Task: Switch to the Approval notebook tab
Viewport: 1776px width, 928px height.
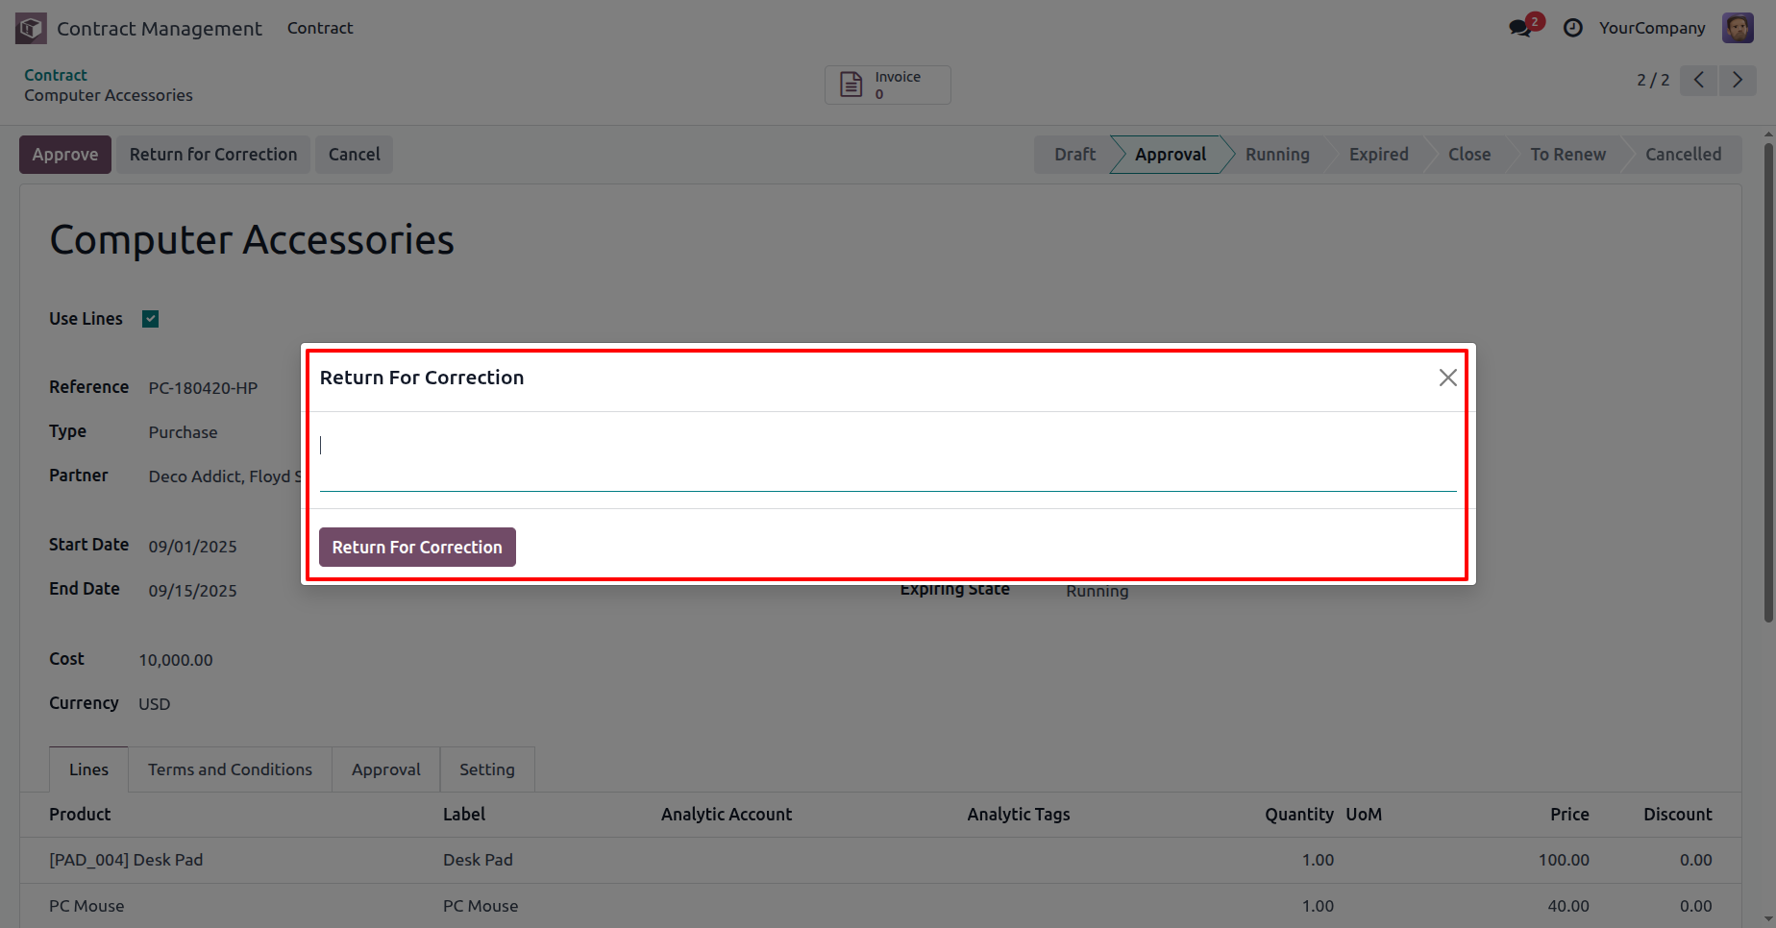Action: point(385,769)
